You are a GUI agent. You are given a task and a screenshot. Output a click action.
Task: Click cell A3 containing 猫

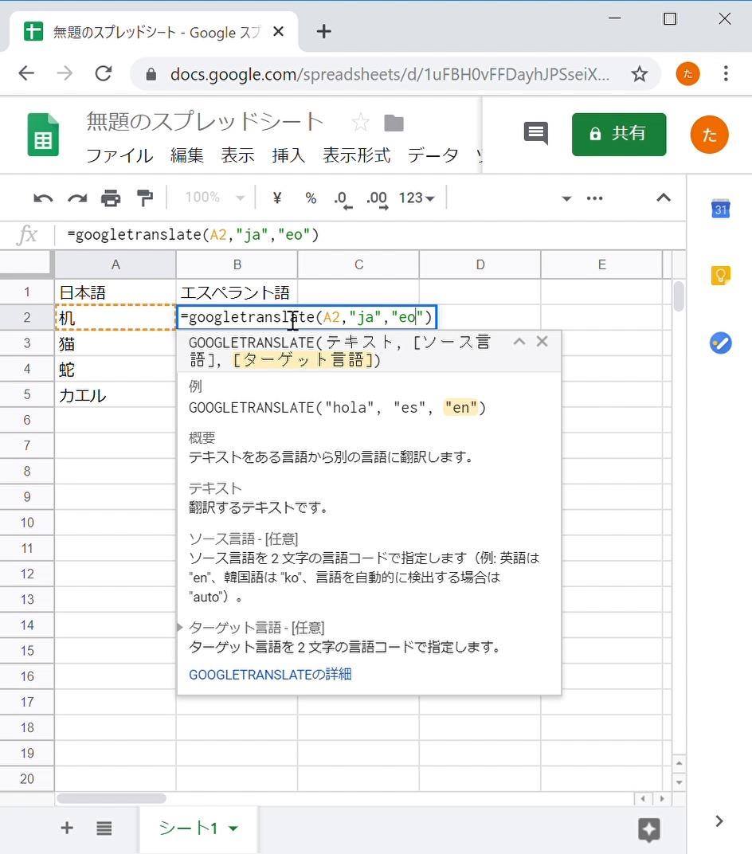(x=116, y=343)
